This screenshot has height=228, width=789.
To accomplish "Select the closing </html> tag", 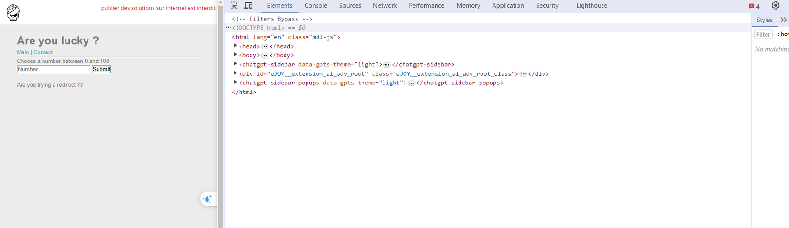I will click(244, 92).
